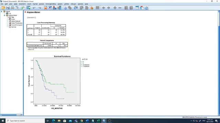Click the outline pane horizontal scrollbar
This screenshot has height=123, width=220.
click(x=11, y=115)
